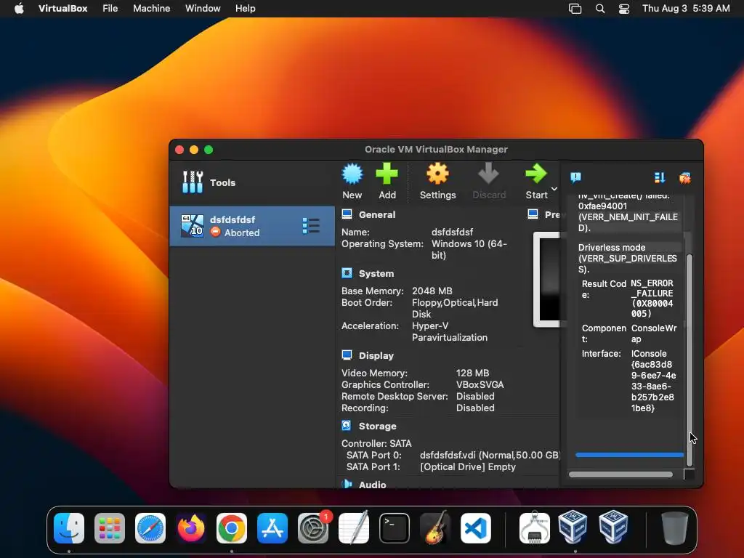The height and width of the screenshot is (558, 744).
Task: Open the Machine menu
Action: pyautogui.click(x=151, y=9)
